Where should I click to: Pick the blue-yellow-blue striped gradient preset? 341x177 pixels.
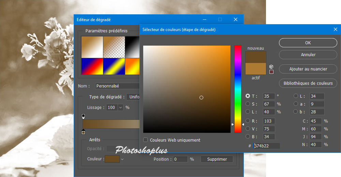[114, 66]
